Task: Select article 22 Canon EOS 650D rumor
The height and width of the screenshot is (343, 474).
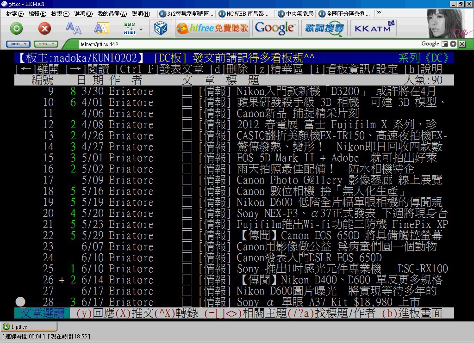Action: tap(234, 235)
